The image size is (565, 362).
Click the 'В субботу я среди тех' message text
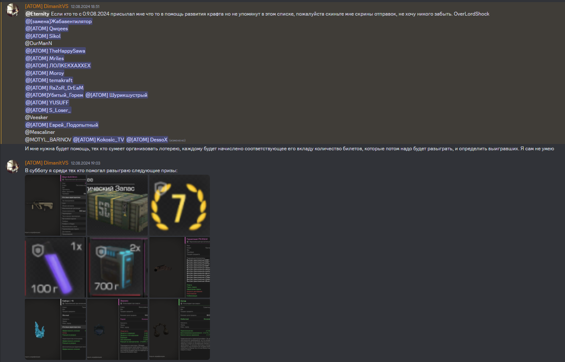point(101,170)
